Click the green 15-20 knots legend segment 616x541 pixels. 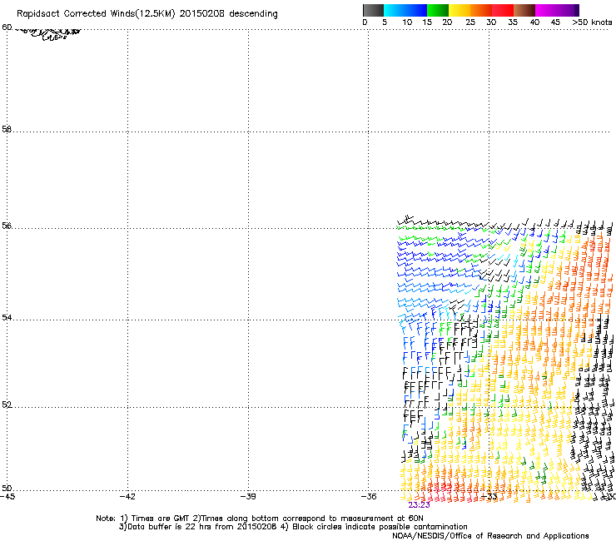(x=438, y=10)
